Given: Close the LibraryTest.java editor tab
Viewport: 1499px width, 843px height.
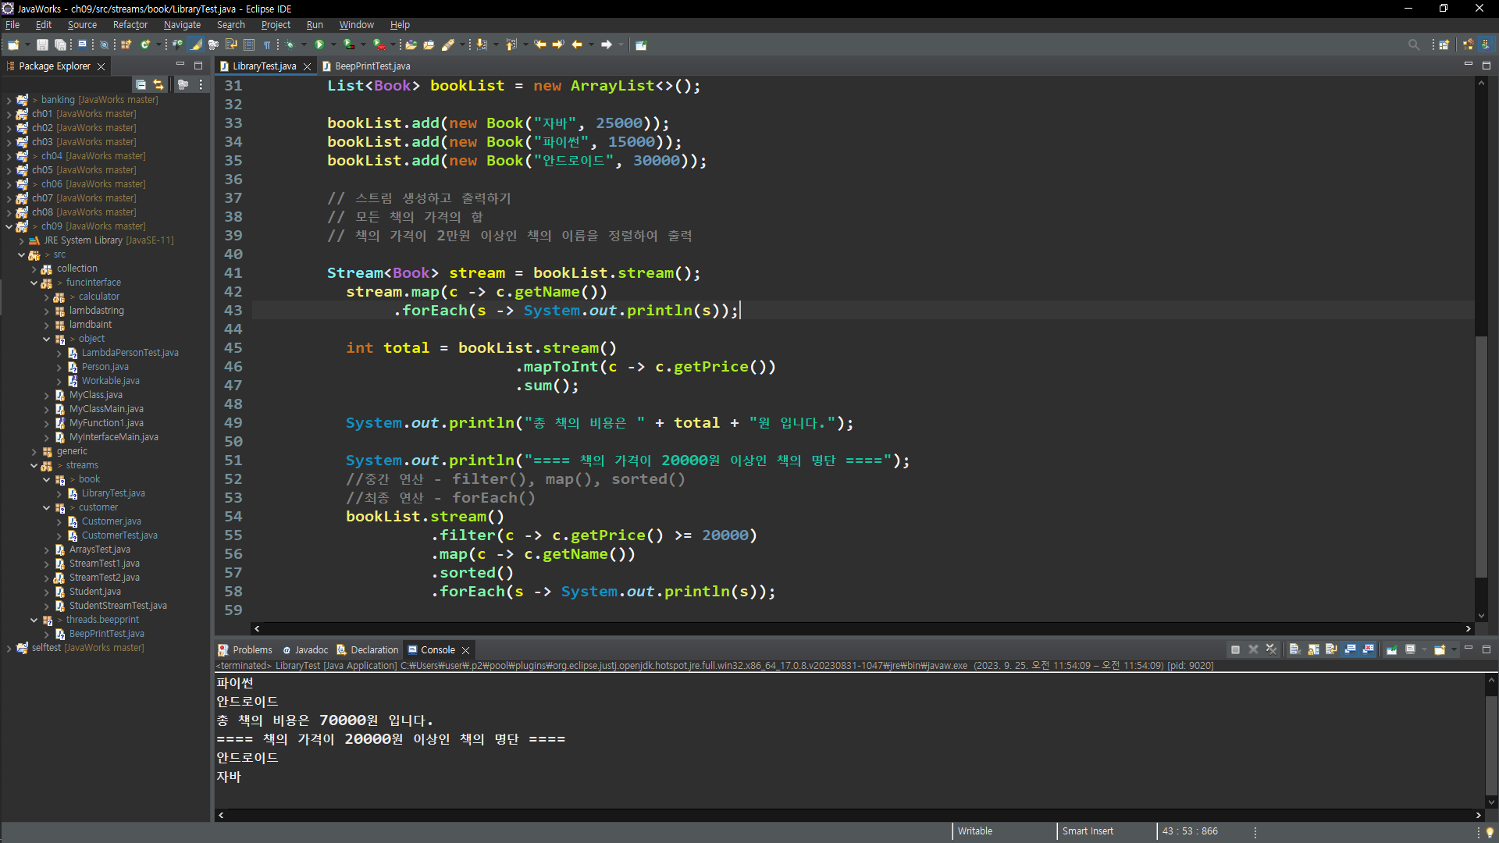Looking at the screenshot, I should 307,66.
